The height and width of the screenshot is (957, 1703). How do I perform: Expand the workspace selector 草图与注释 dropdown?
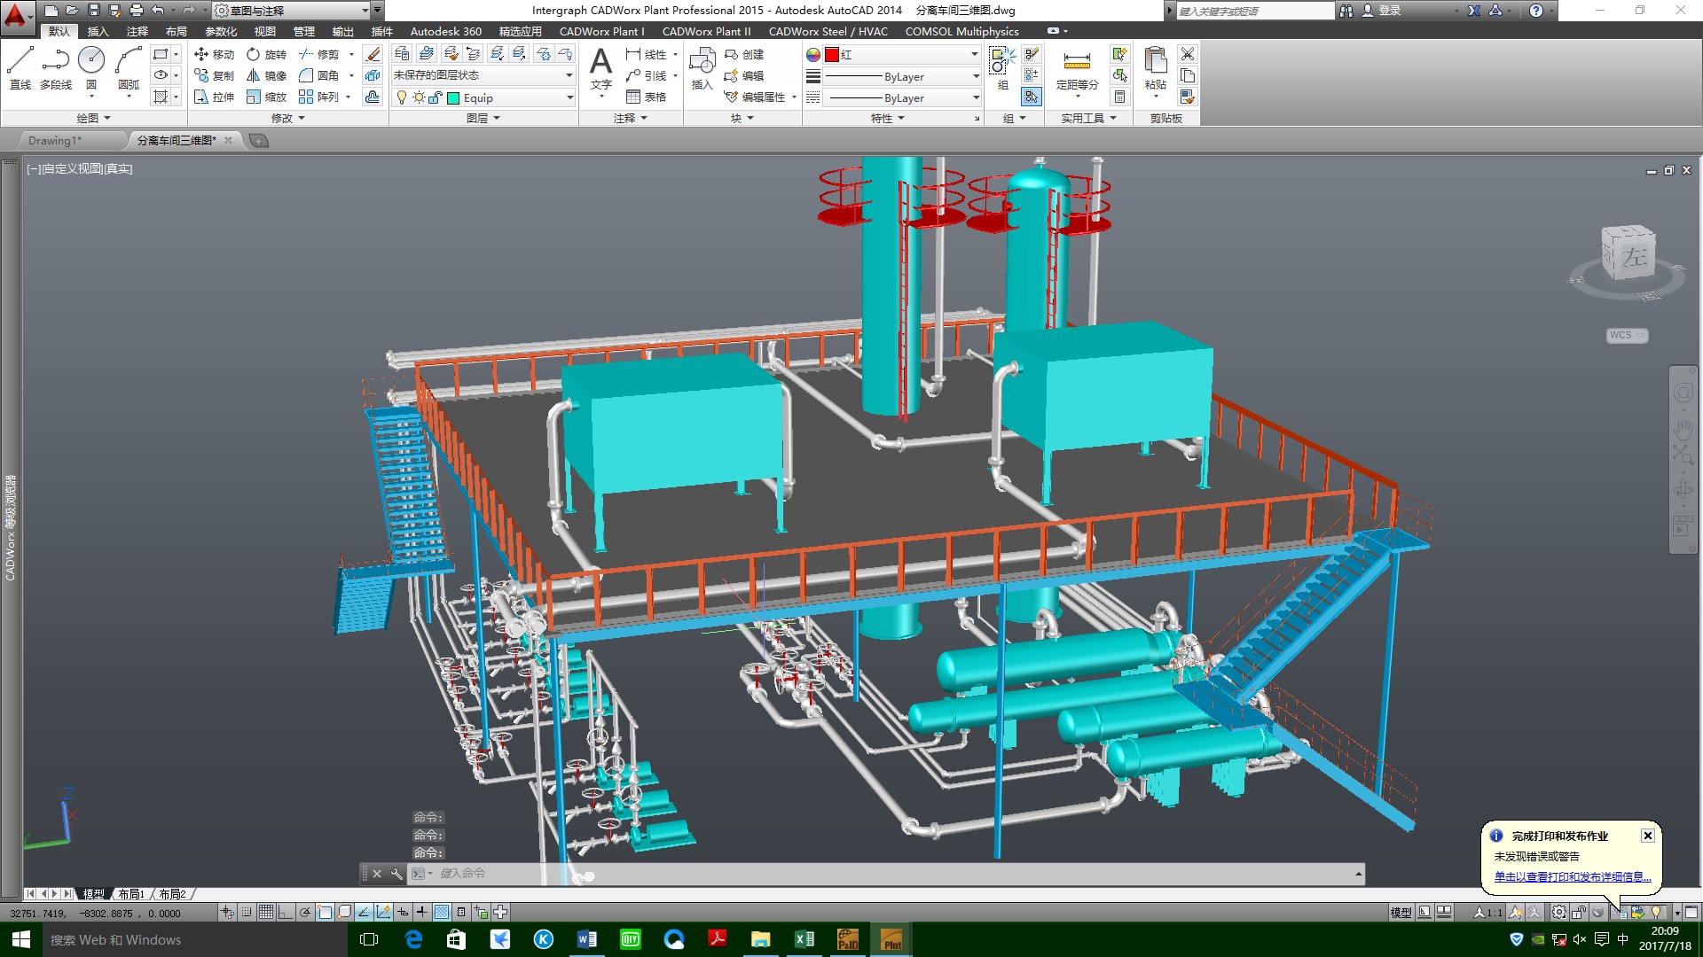(365, 11)
